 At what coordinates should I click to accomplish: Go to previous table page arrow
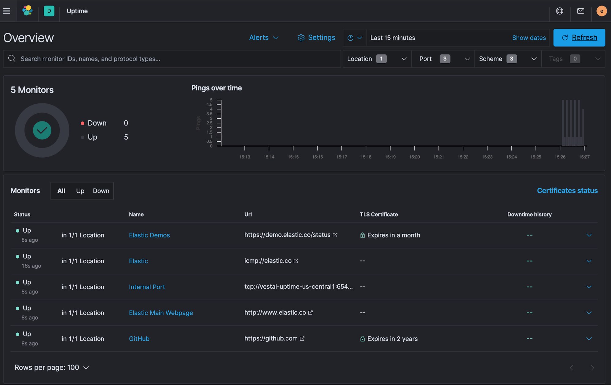click(571, 368)
